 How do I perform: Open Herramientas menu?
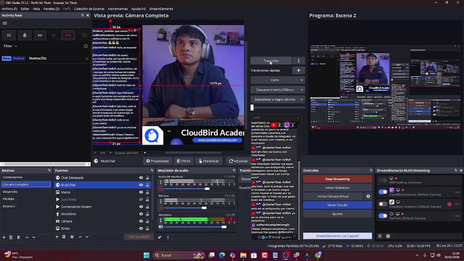point(118,9)
